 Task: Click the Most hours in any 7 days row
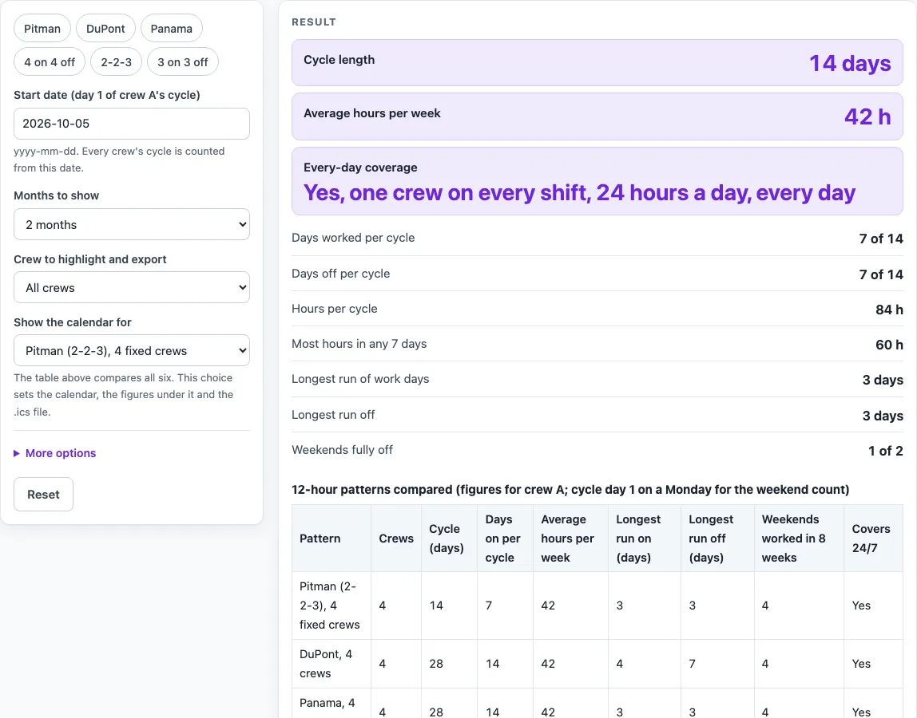click(x=597, y=344)
